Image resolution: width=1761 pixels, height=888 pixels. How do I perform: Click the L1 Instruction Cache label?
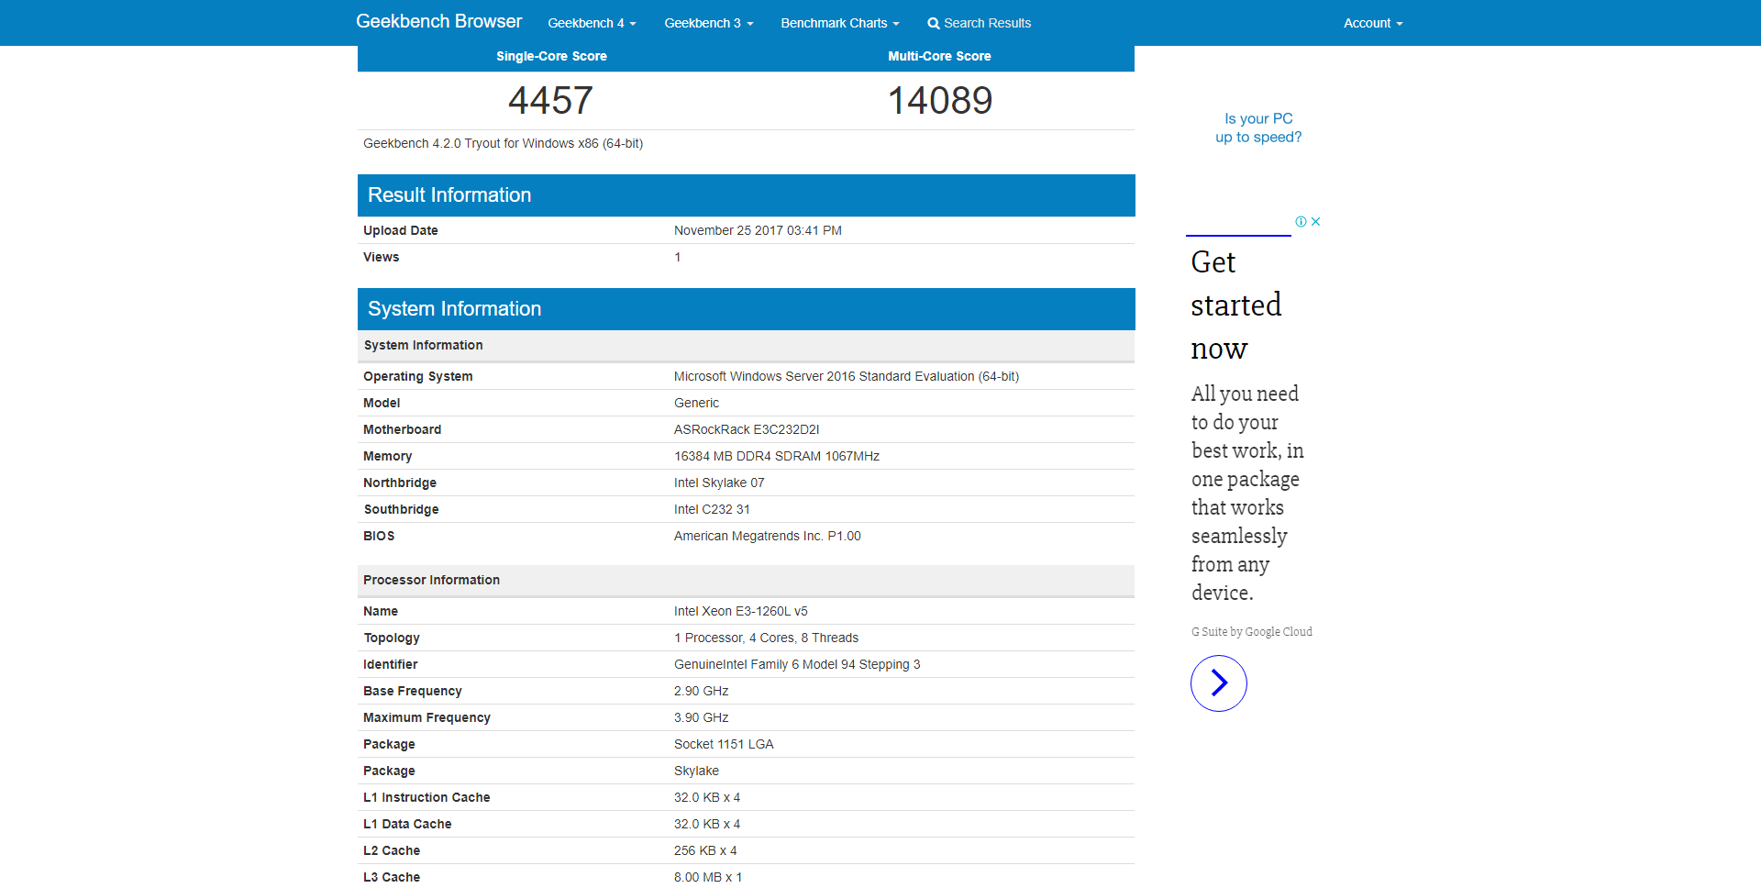click(x=426, y=797)
